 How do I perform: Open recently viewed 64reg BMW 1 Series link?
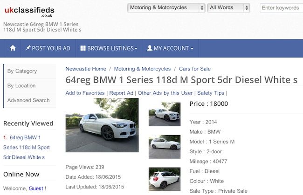click(x=27, y=148)
